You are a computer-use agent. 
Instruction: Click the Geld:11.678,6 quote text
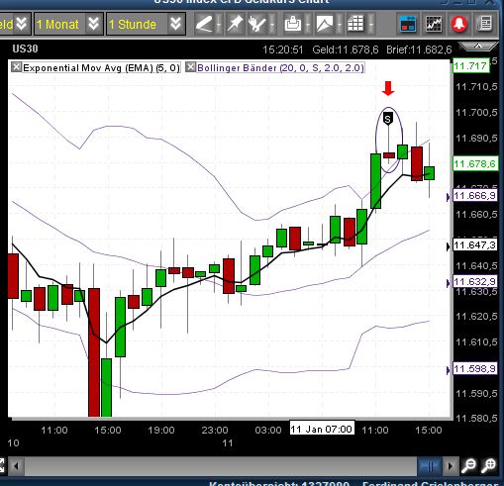346,49
